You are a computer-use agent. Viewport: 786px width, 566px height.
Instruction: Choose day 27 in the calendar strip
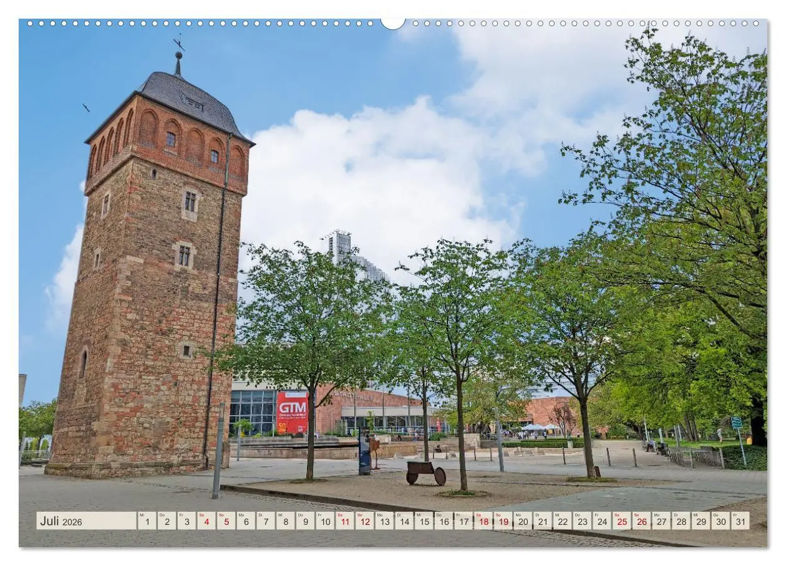(661, 521)
